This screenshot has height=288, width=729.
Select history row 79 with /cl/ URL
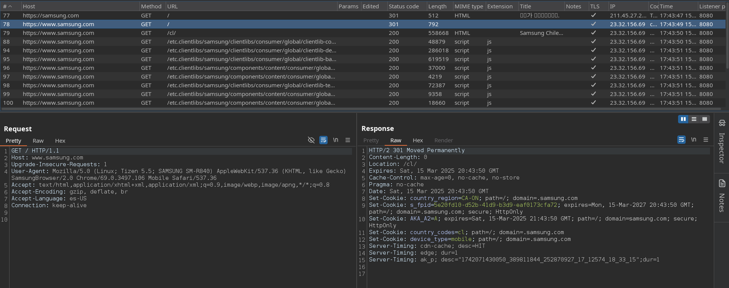pyautogui.click(x=363, y=33)
